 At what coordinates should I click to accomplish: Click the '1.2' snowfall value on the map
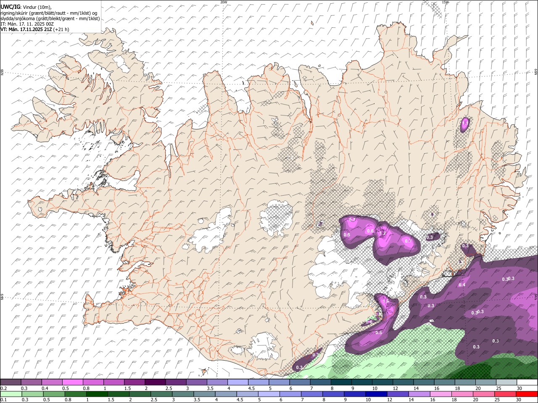pos(383,233)
